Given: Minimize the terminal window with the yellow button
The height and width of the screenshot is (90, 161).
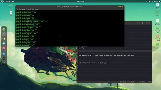Looking at the screenshot, I should [119, 7].
